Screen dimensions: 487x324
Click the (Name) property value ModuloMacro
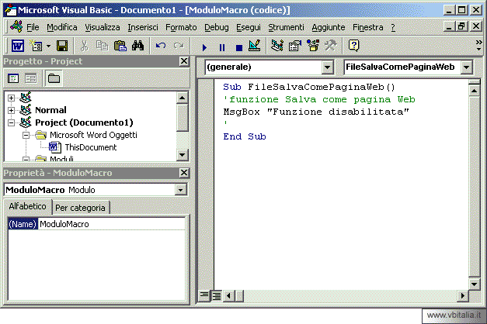click(112, 224)
